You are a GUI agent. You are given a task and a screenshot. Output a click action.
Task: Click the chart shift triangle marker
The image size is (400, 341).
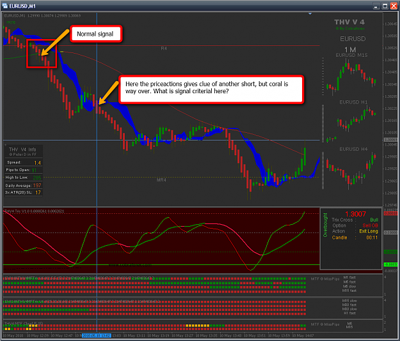click(x=310, y=13)
